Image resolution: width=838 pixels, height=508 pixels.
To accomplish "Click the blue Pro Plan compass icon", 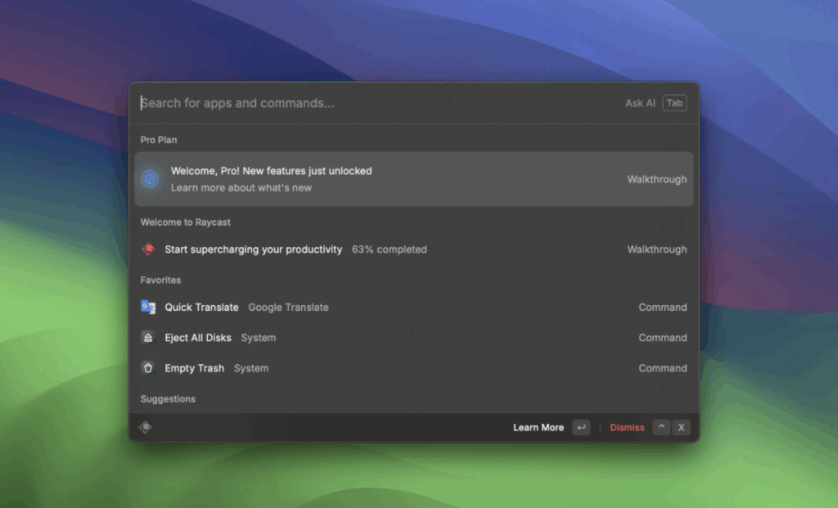I will (150, 179).
